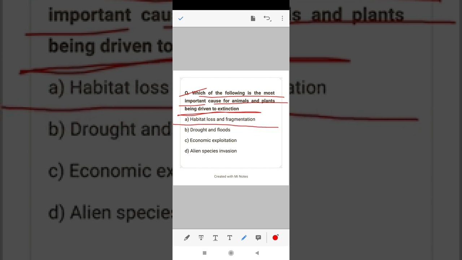Tap the question line starting with 'Q. Which'
Image resolution: width=462 pixels, height=260 pixels.
pos(230,93)
